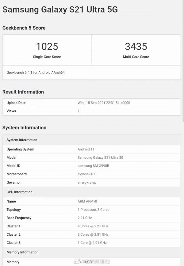Click the Model ID label
184x266 pixels.
[x=13, y=166]
